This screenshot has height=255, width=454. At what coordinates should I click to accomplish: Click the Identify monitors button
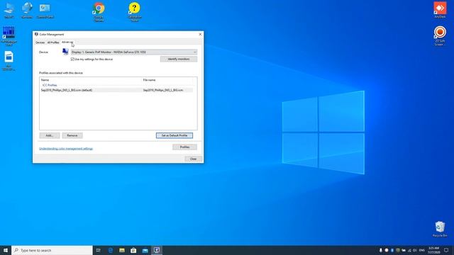[179, 59]
